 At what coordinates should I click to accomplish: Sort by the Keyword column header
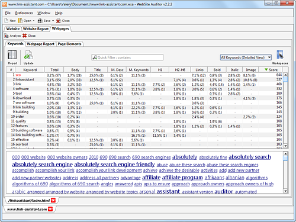point(30,70)
